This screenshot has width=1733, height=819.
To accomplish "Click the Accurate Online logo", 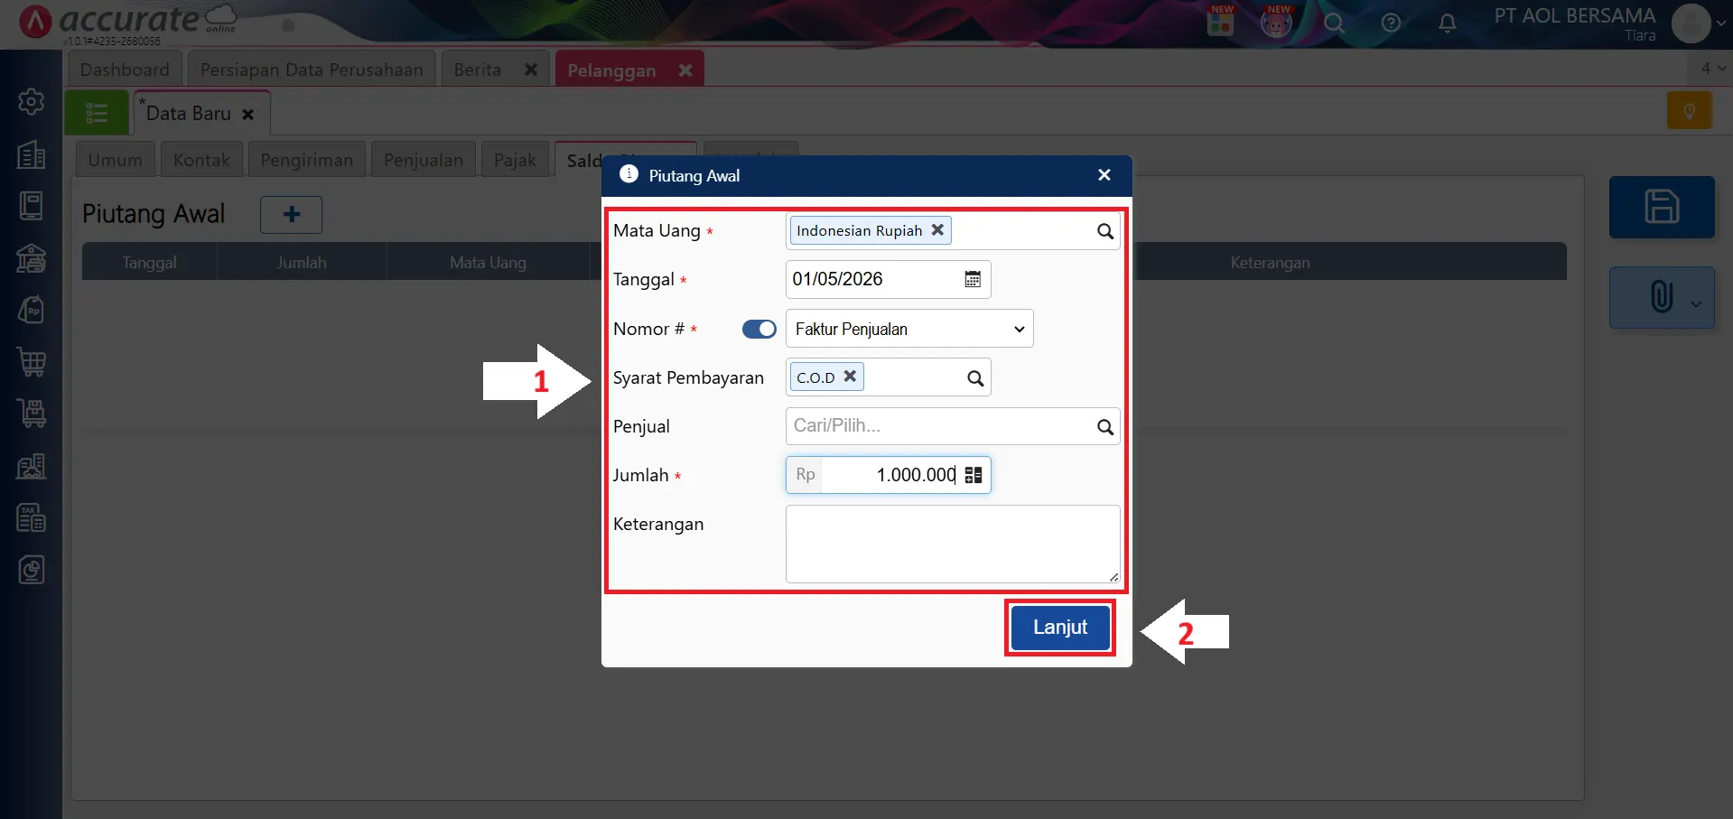I will [x=126, y=22].
